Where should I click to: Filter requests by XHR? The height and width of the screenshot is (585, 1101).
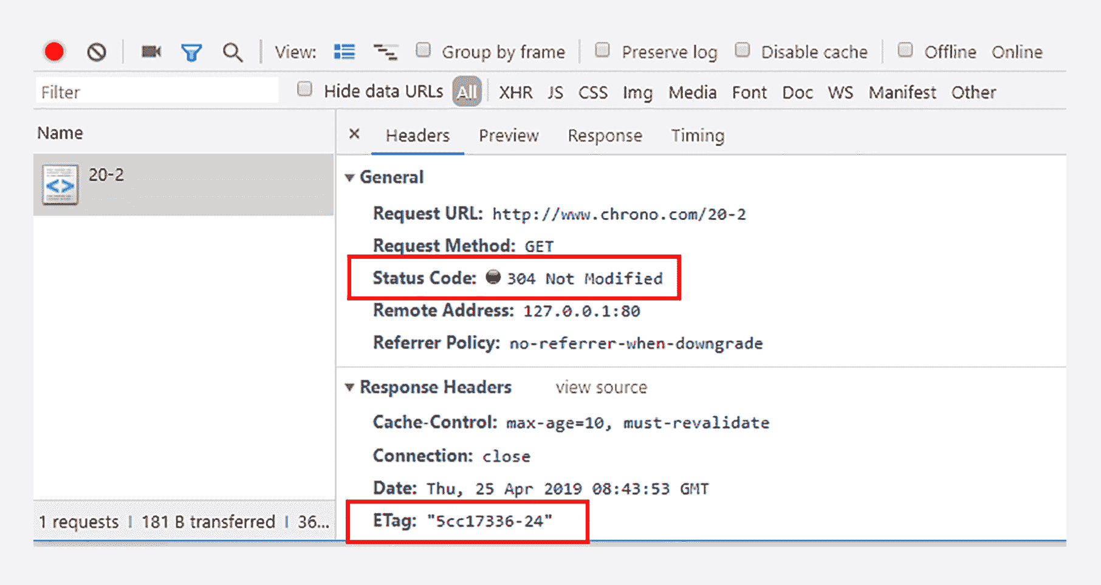click(515, 92)
